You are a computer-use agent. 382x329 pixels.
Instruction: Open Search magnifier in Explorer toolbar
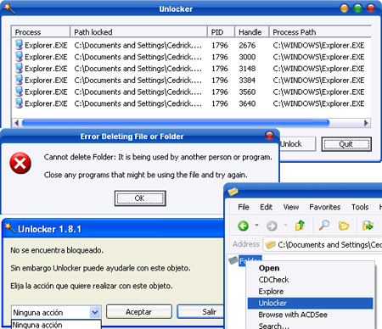click(x=324, y=226)
